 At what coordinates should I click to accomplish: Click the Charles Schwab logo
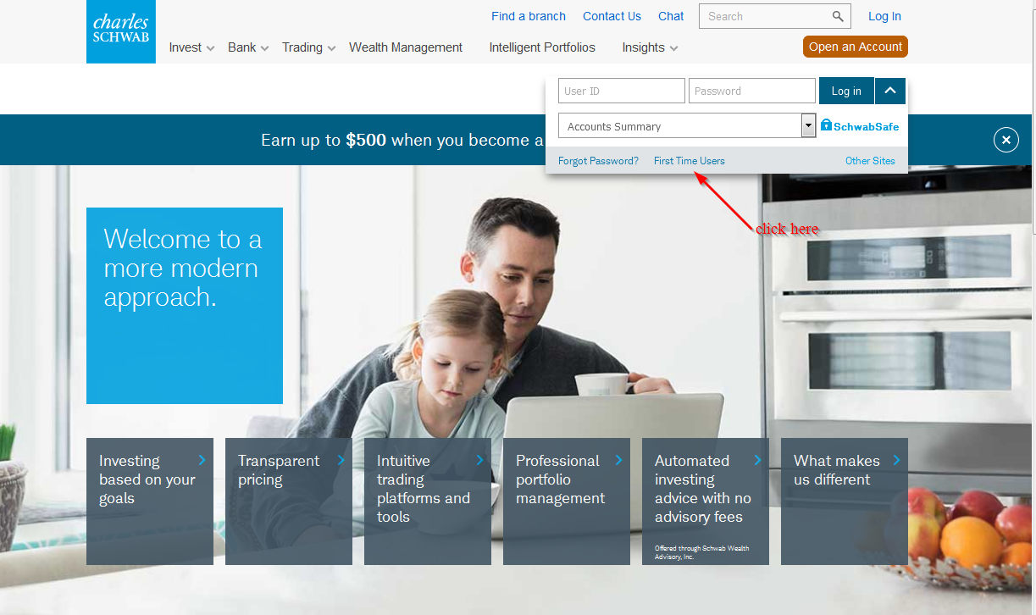(x=121, y=31)
